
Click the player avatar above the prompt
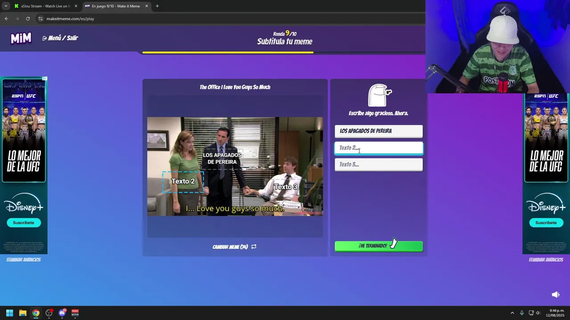pyautogui.click(x=379, y=95)
